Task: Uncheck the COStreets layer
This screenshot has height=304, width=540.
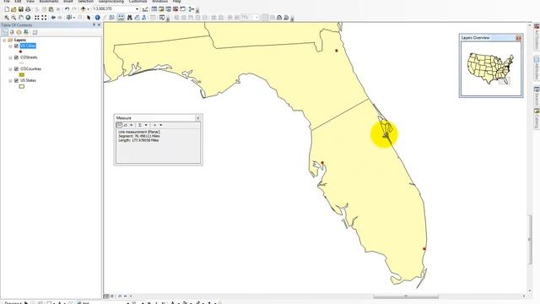Action: 16,57
